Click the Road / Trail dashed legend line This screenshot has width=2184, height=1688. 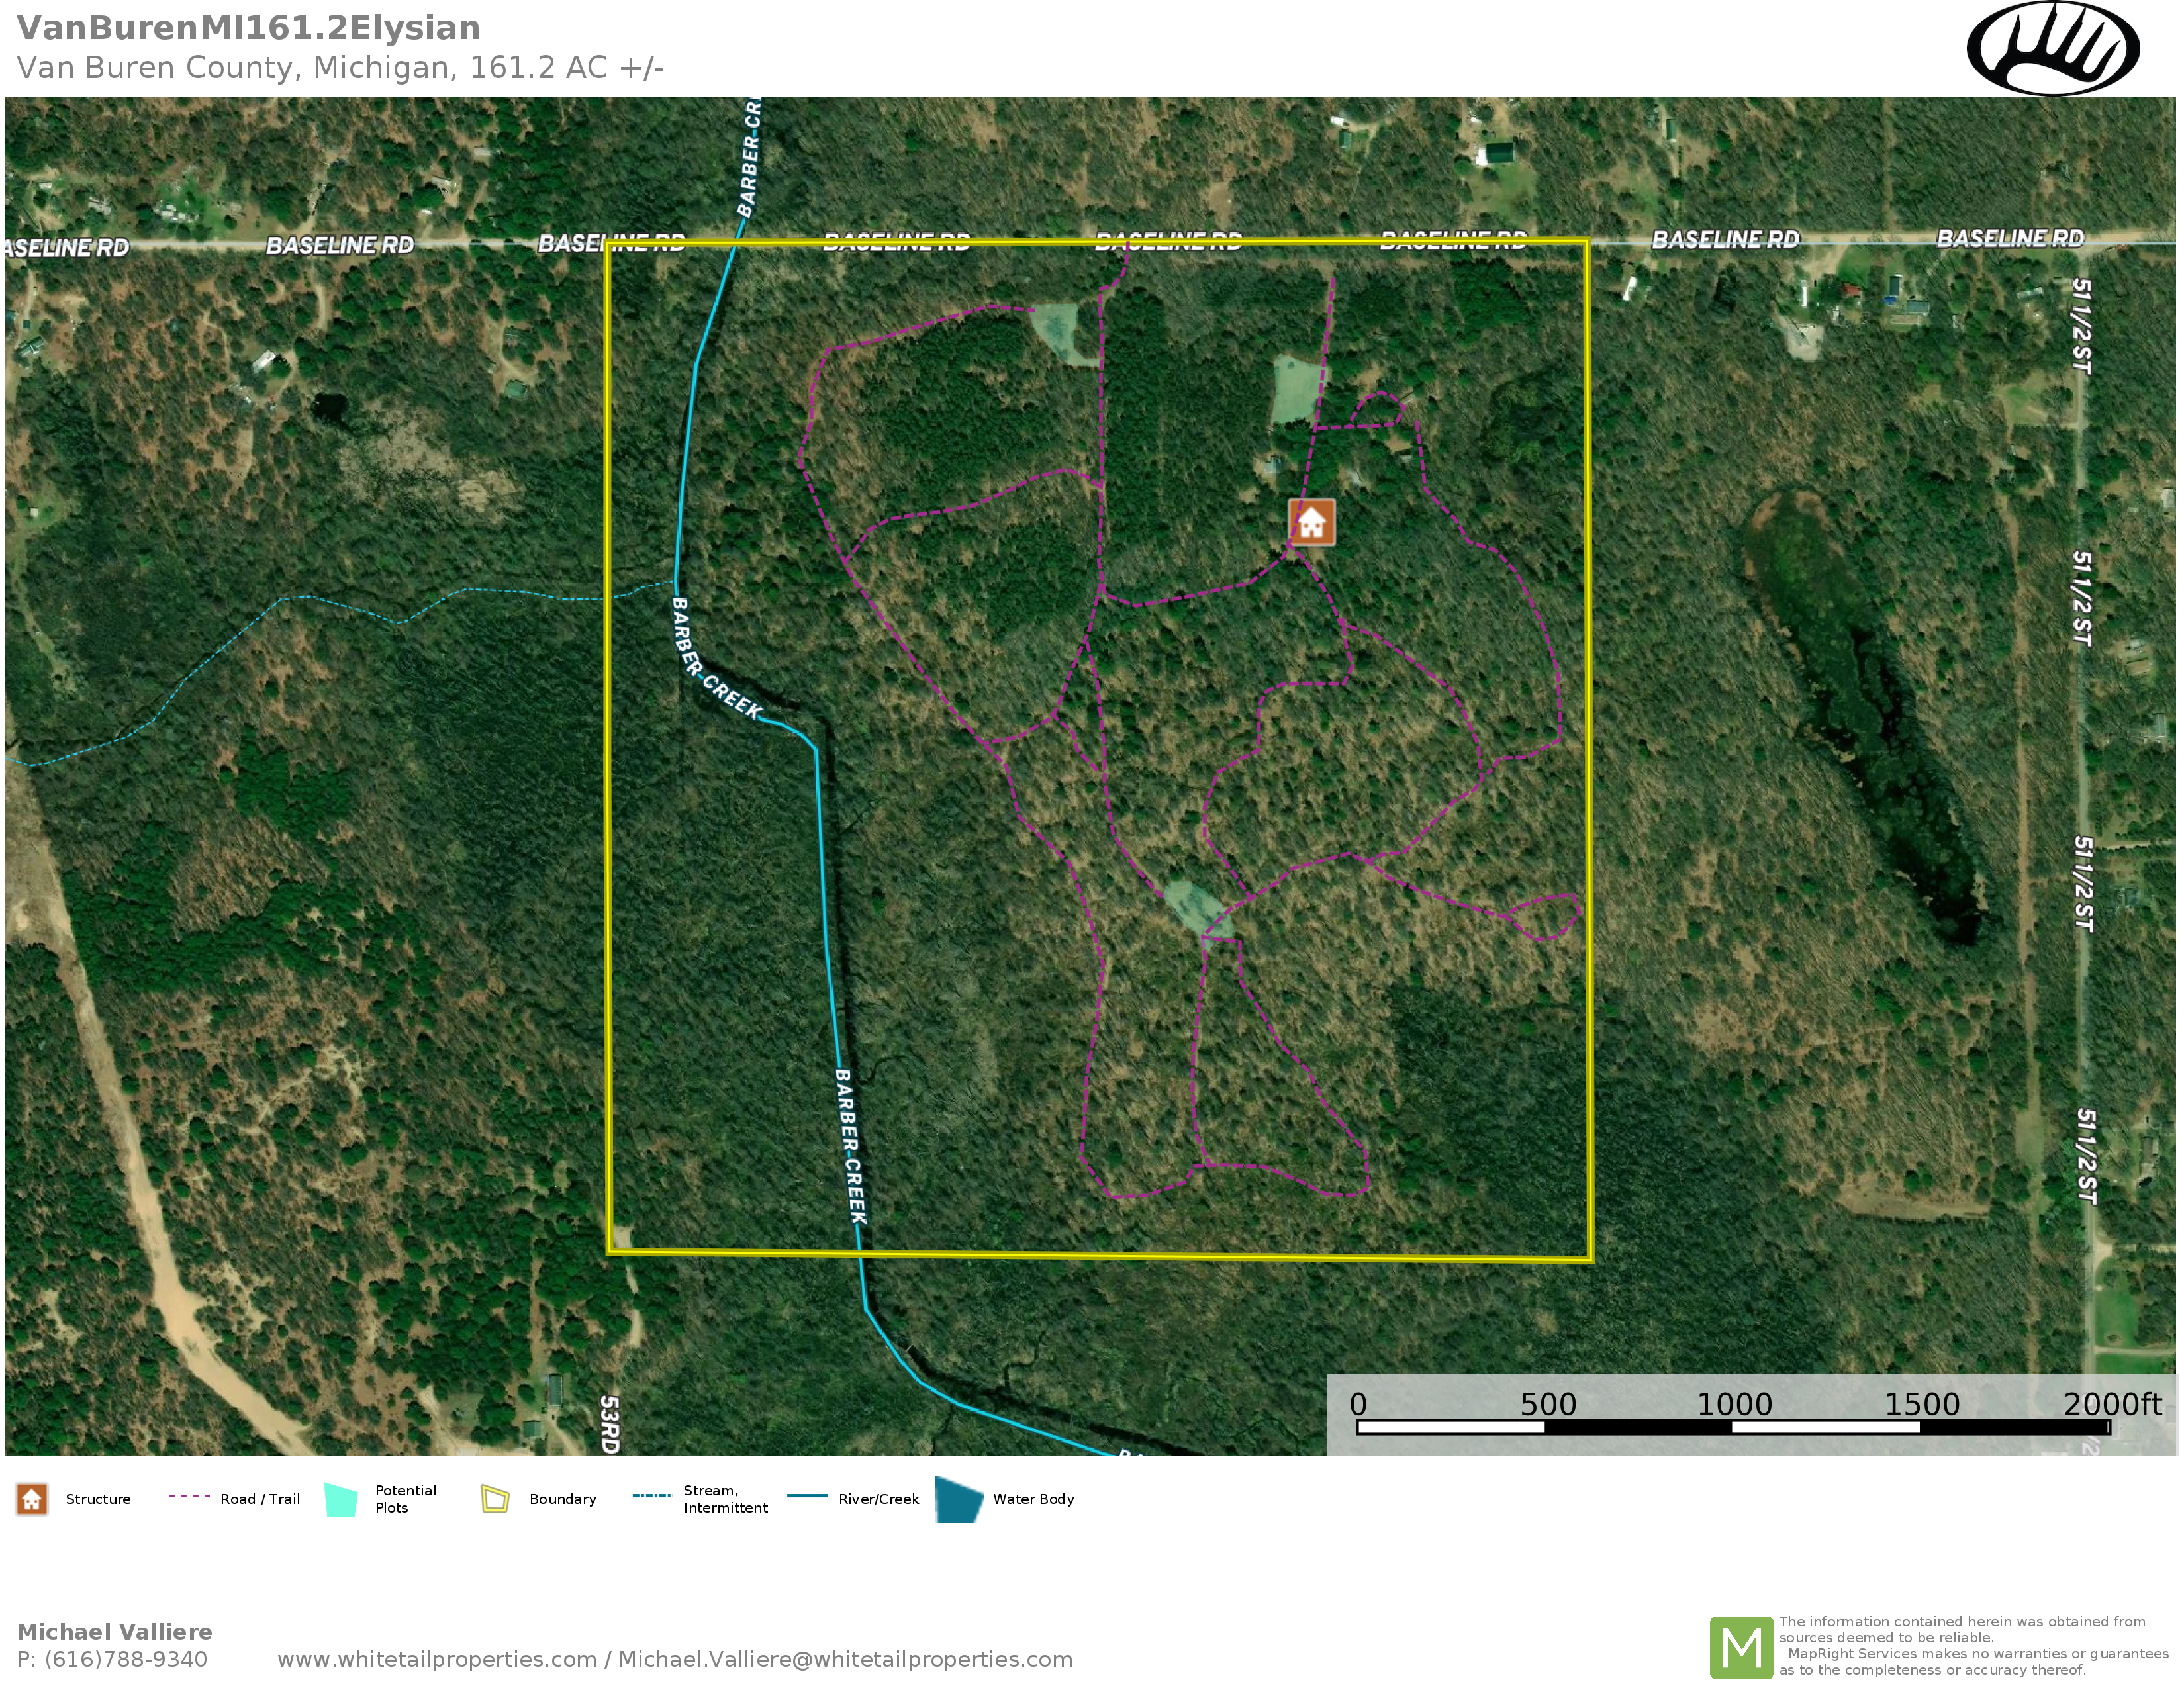pyautogui.click(x=189, y=1497)
